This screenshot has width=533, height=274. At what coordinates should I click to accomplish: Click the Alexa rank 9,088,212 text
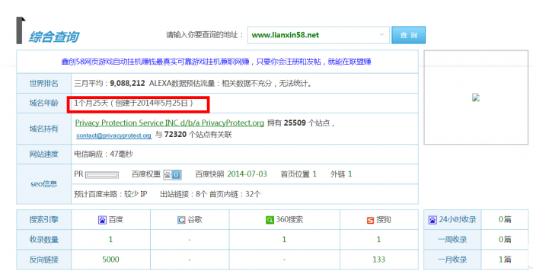(x=127, y=83)
